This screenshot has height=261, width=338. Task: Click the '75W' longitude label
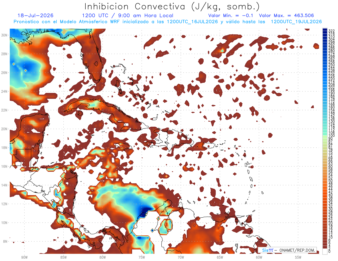(x=142, y=258)
